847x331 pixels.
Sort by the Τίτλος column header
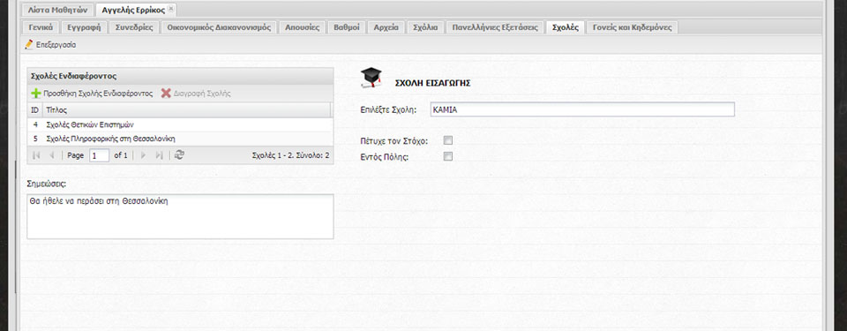point(187,109)
